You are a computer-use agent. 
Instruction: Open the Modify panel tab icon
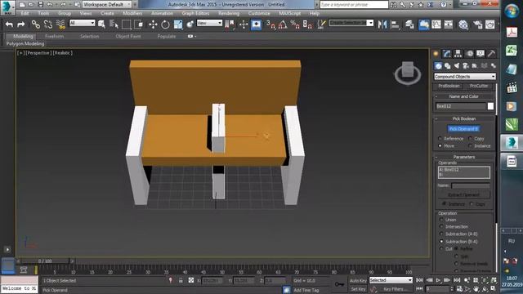[447, 54]
